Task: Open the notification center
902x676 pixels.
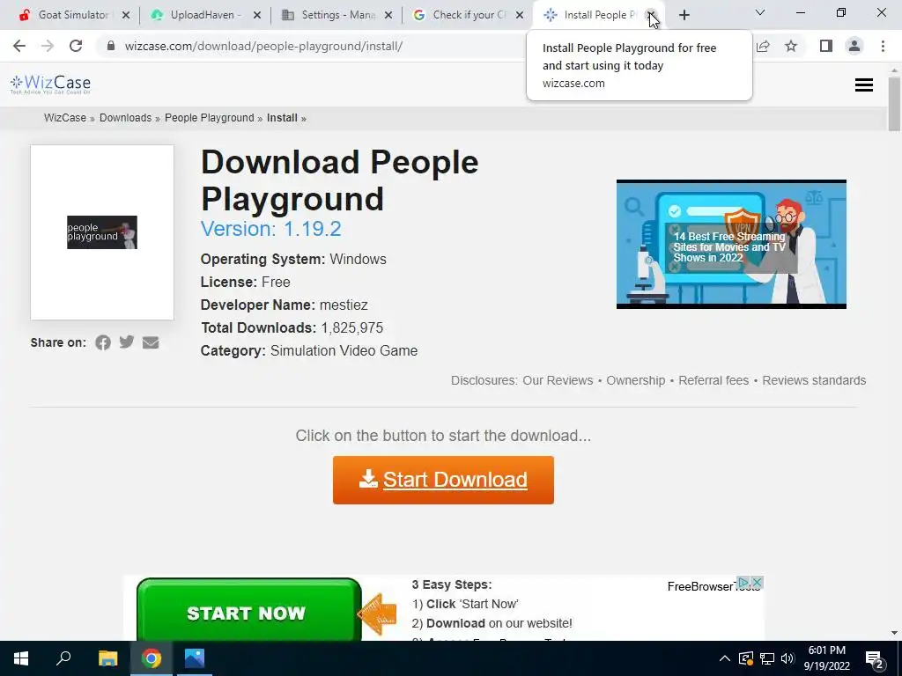Action: click(874, 659)
